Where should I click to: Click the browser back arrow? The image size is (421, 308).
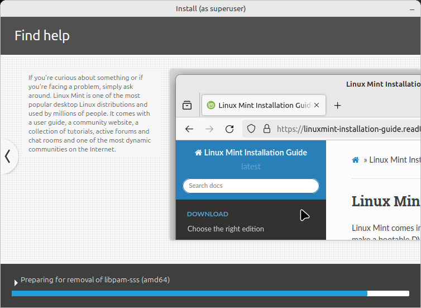coord(189,129)
